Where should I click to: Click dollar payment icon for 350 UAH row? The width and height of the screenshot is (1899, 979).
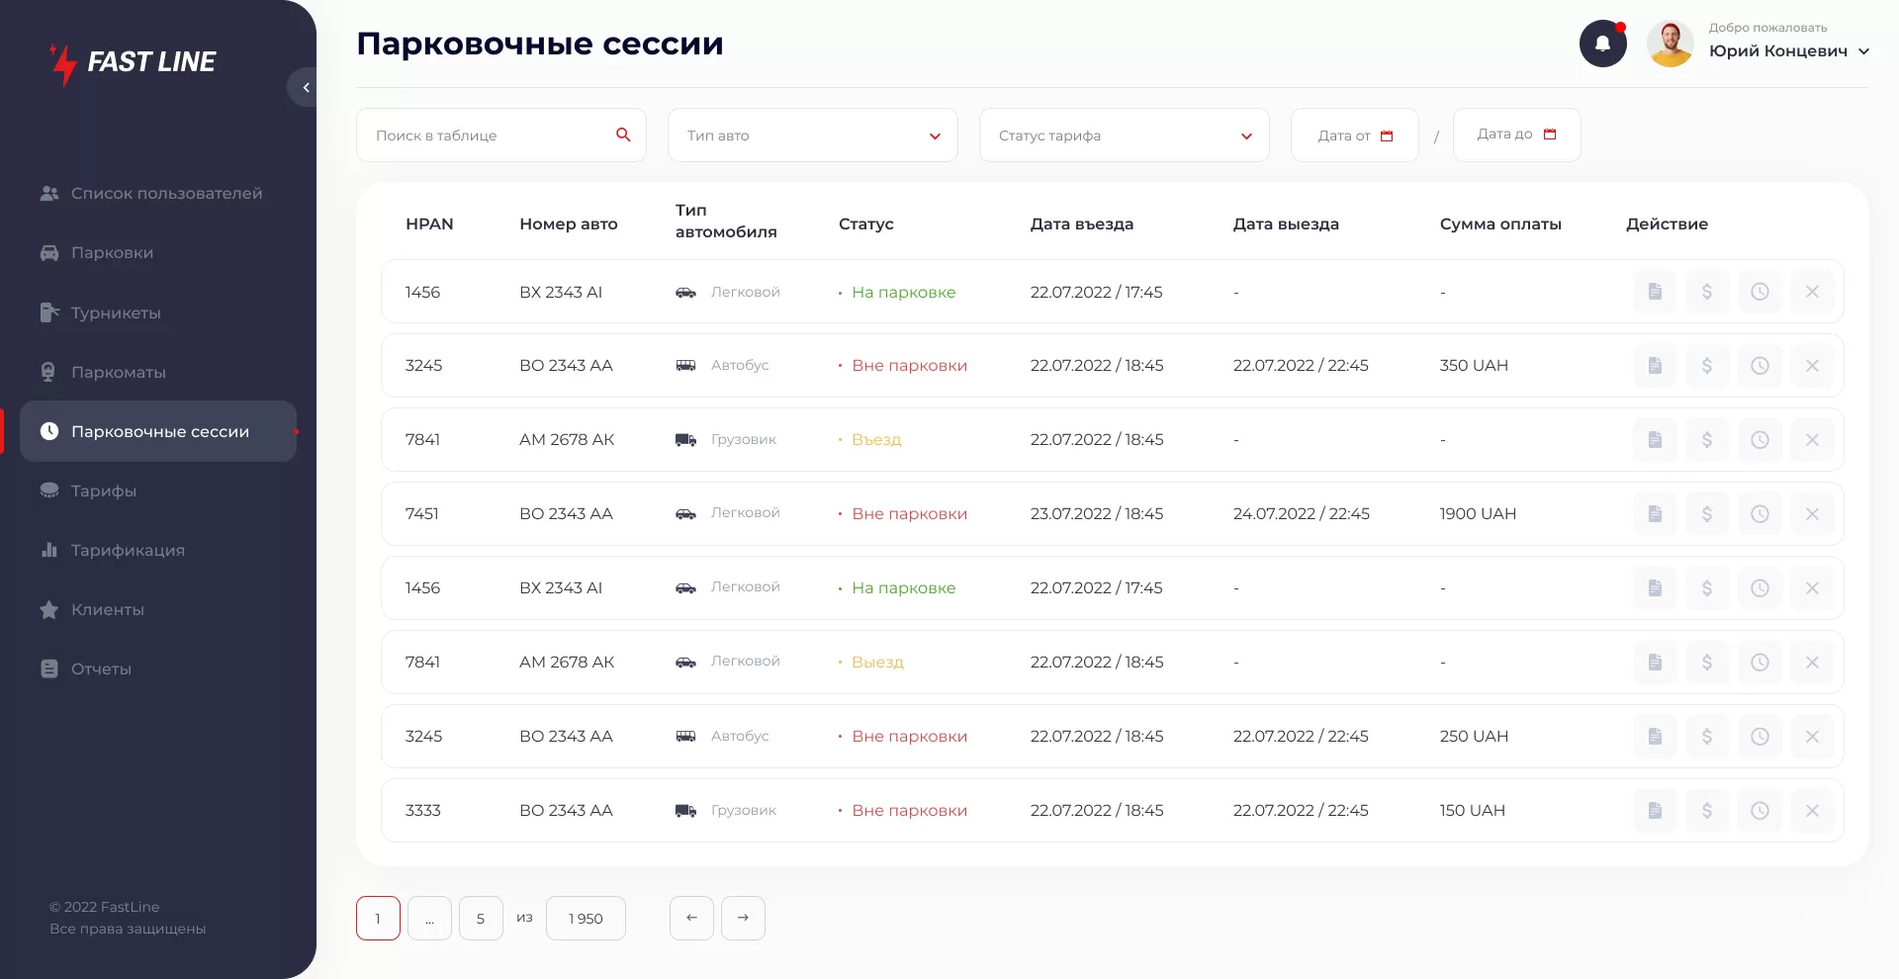[x=1707, y=366]
